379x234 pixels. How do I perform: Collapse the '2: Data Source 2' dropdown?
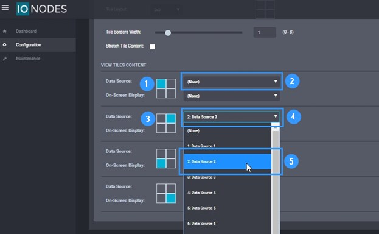pyautogui.click(x=232, y=117)
